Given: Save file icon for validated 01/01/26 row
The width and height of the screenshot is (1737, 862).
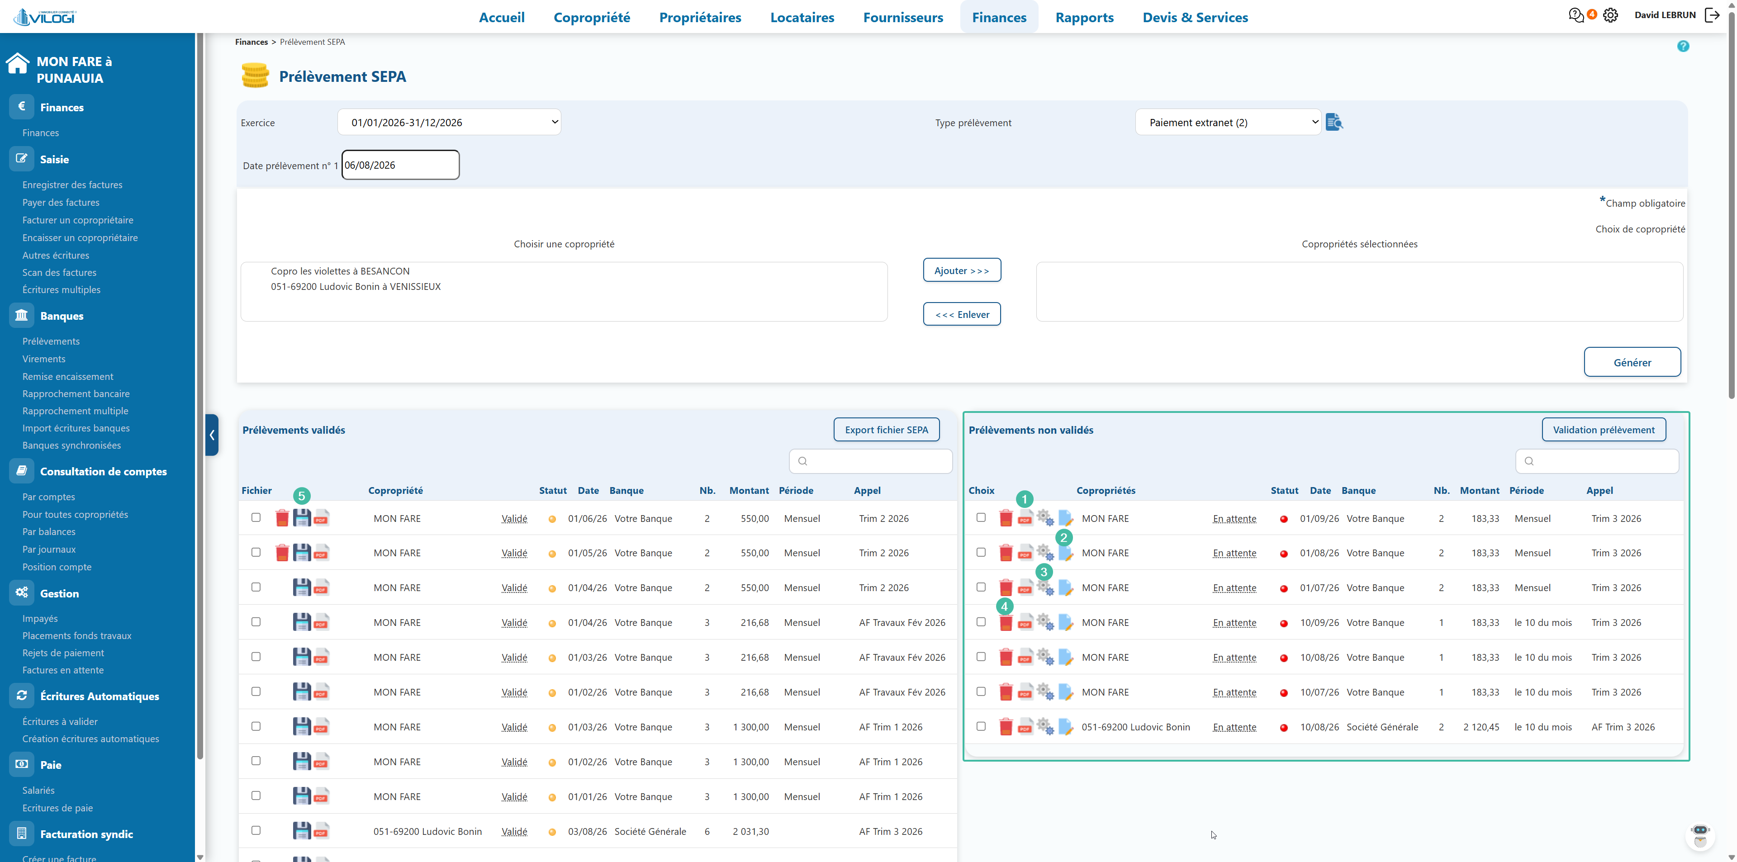Looking at the screenshot, I should tap(301, 796).
